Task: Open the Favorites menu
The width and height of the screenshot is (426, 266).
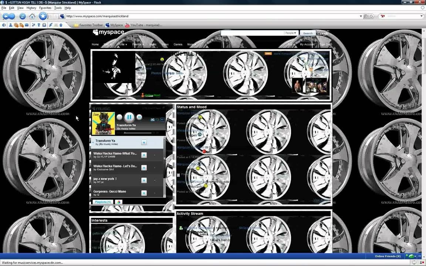Action: point(45,8)
